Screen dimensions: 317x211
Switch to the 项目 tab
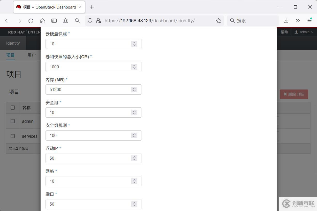click(x=11, y=55)
